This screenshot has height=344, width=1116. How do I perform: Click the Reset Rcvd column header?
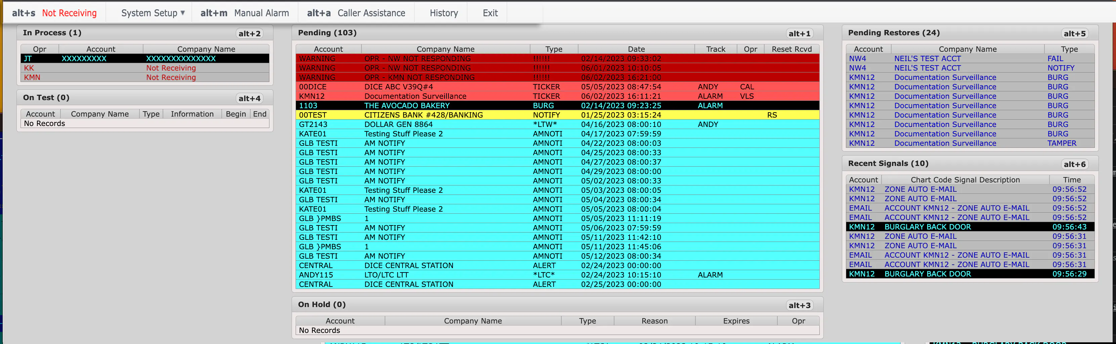pyautogui.click(x=791, y=49)
